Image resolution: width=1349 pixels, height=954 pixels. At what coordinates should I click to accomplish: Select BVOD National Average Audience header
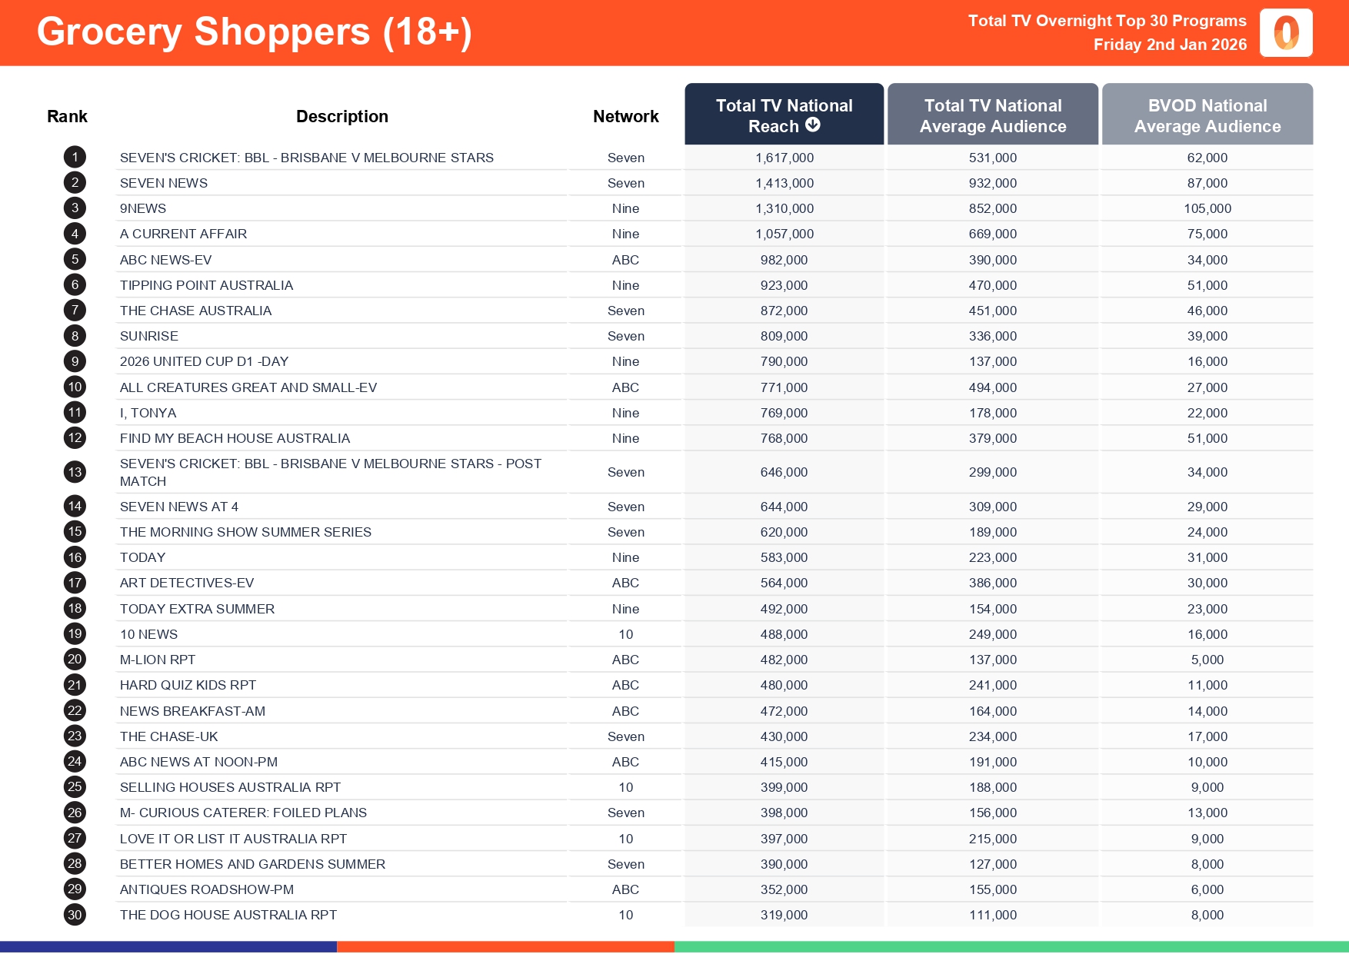[x=1207, y=115]
